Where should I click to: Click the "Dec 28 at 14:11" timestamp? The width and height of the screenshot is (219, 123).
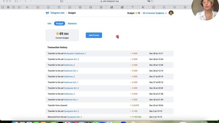click(156, 53)
